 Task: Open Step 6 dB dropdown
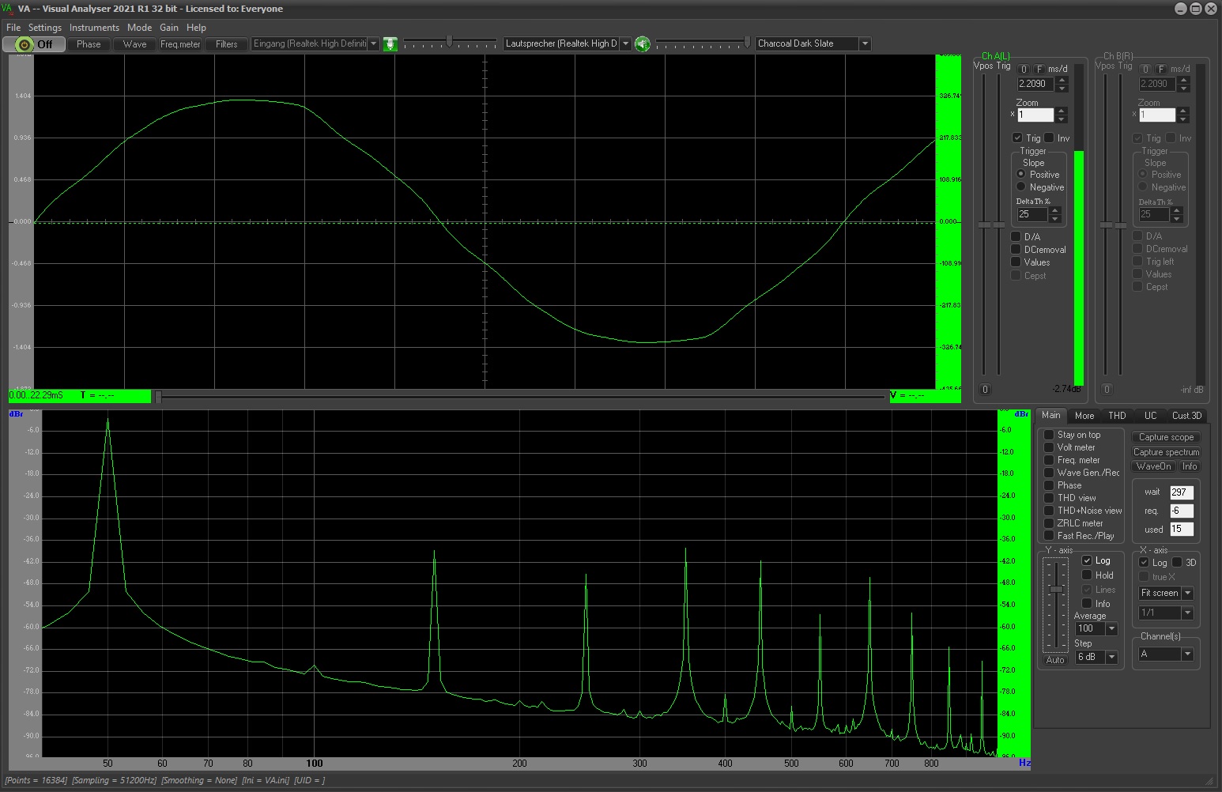(1112, 657)
